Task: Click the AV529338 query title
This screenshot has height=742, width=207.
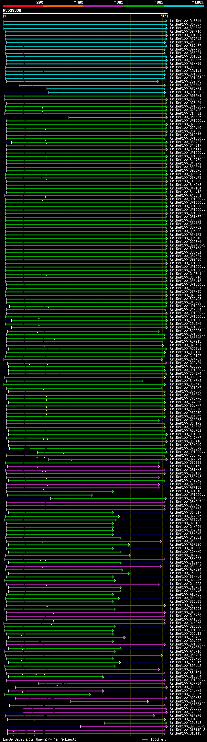Action: tap(12, 10)
